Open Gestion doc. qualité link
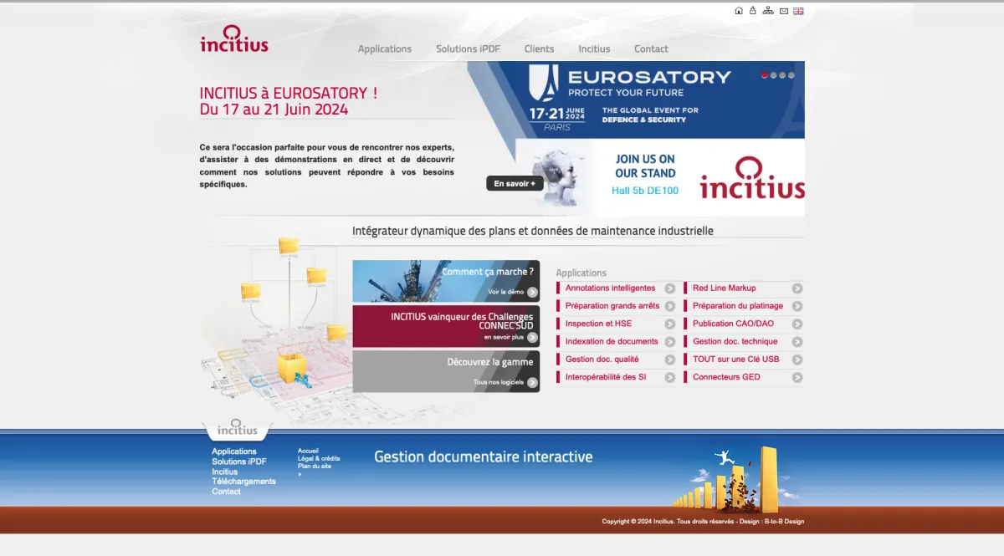This screenshot has height=556, width=1004. tap(602, 360)
